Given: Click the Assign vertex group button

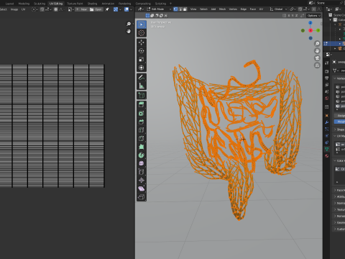Looking at the screenshot, I should click(340, 116).
